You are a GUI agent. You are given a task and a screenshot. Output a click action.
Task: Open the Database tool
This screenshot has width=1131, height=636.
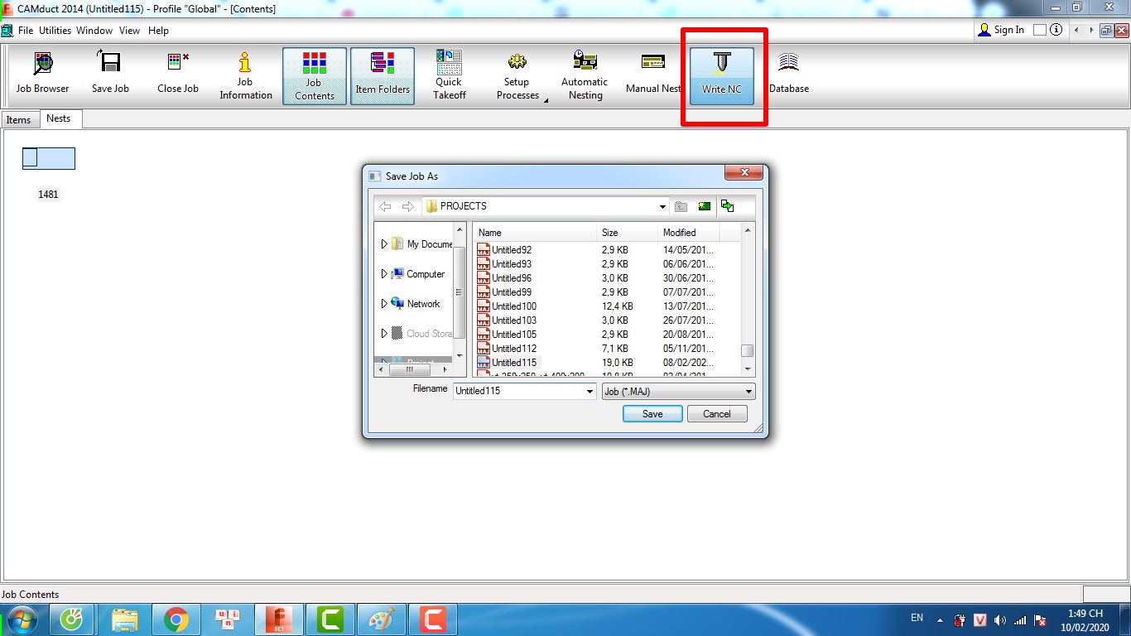coord(789,75)
